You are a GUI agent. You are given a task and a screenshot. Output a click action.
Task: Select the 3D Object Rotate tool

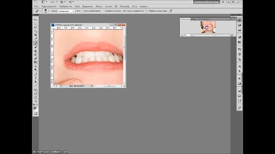pos(36,90)
